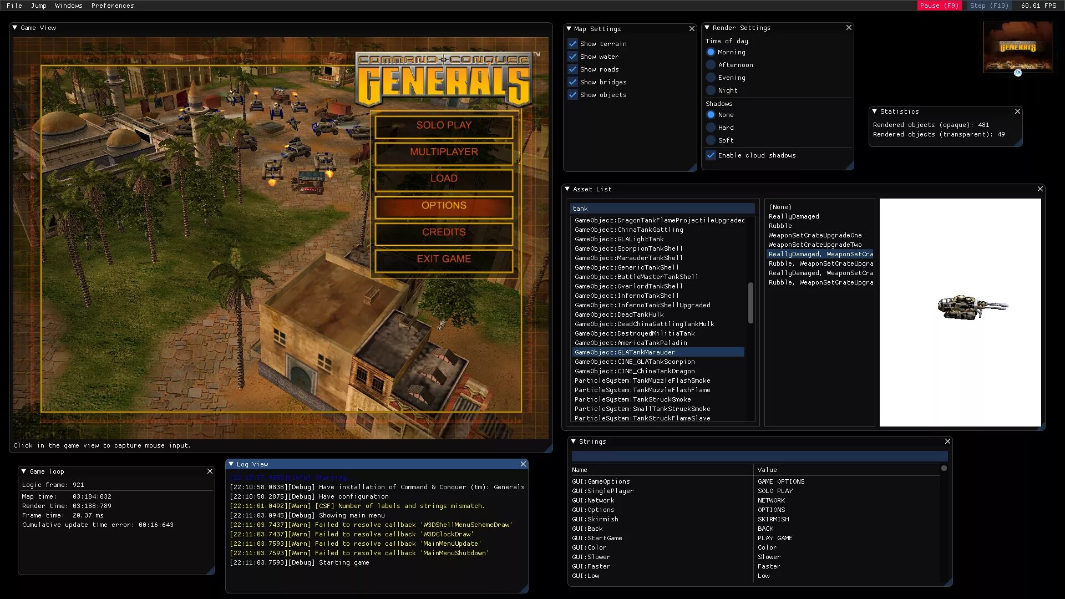1065x599 pixels.
Task: Disable the Show roads checkbox
Action: coord(573,69)
